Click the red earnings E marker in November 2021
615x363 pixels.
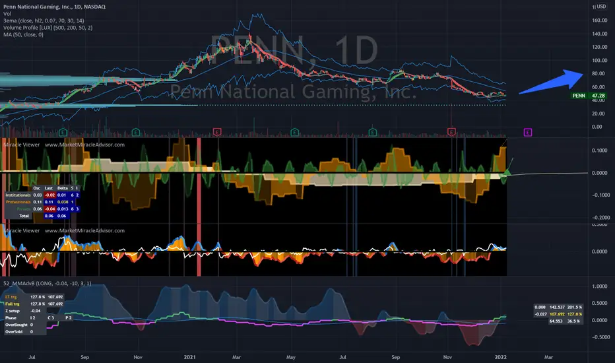[x=451, y=132]
